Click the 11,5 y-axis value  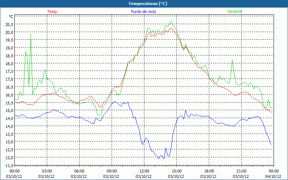click(9, 166)
